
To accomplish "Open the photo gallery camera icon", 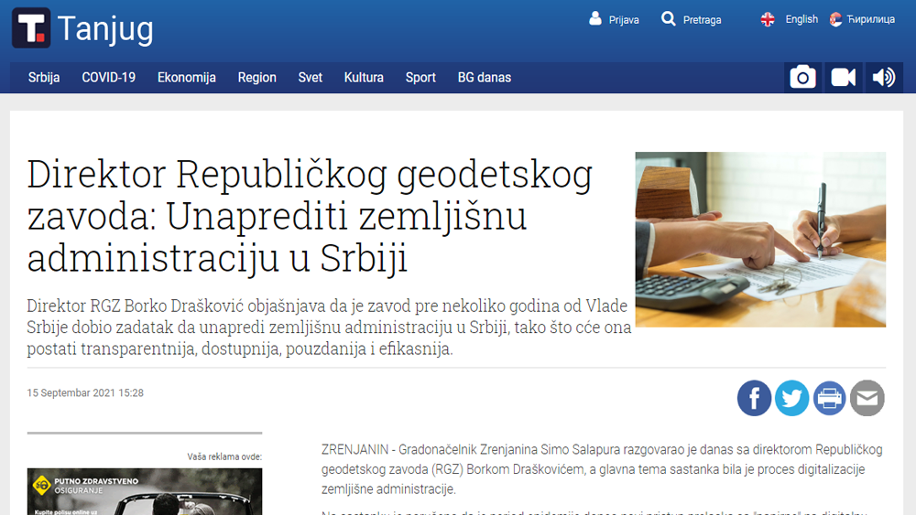I will [x=802, y=77].
